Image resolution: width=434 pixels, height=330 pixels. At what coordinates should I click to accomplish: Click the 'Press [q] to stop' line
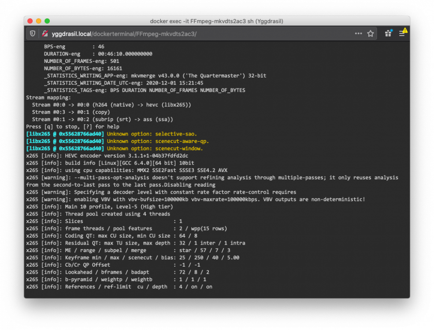[x=73, y=127]
